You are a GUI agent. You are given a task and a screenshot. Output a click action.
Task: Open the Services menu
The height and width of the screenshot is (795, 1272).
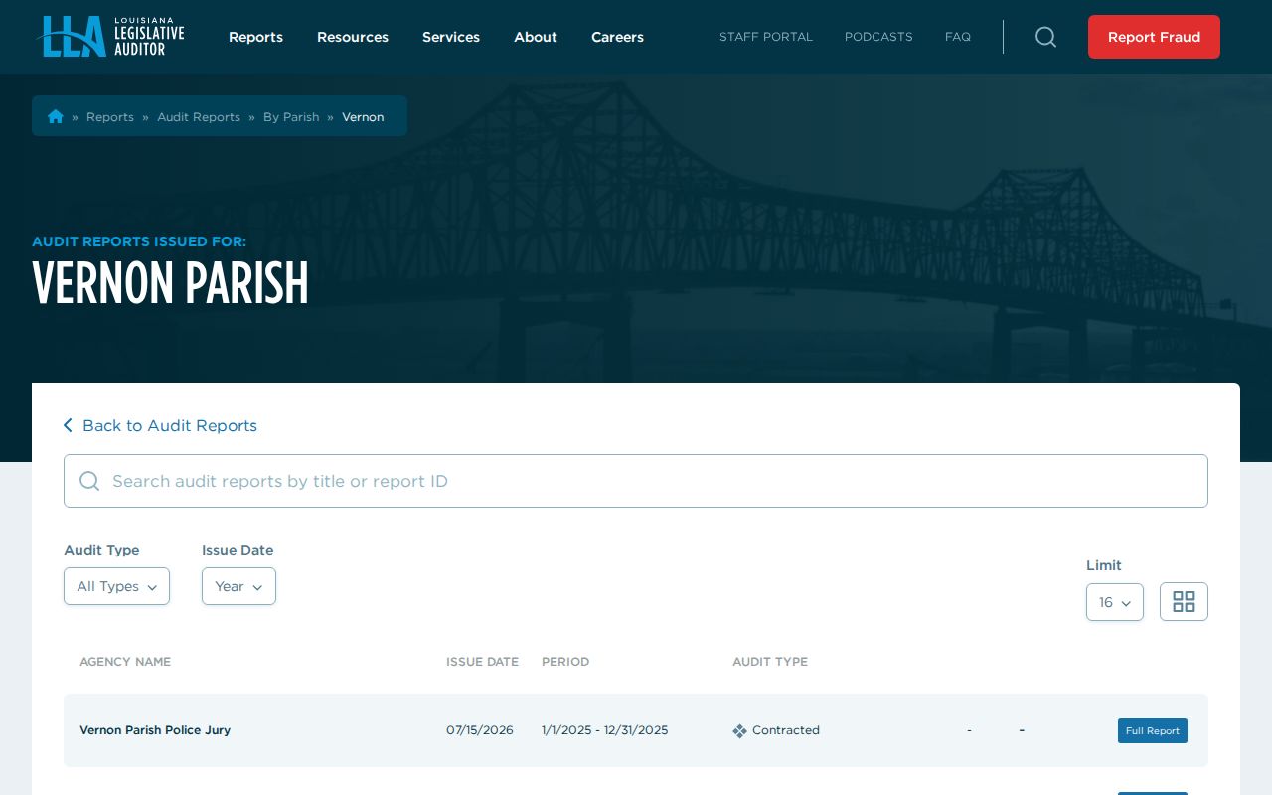coord(451,37)
